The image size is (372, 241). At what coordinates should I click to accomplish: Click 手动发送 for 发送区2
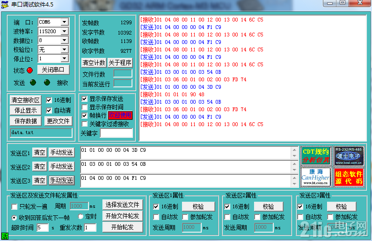click(x=62, y=166)
